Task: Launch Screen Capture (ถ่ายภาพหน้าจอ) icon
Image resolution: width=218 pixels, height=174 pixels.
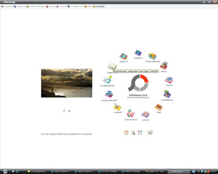Action: point(130,114)
